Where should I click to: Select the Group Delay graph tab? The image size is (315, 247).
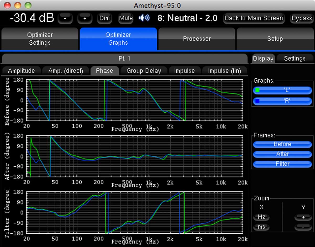tap(144, 71)
